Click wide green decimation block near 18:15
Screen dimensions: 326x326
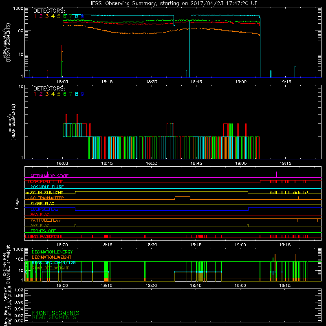[106, 270]
